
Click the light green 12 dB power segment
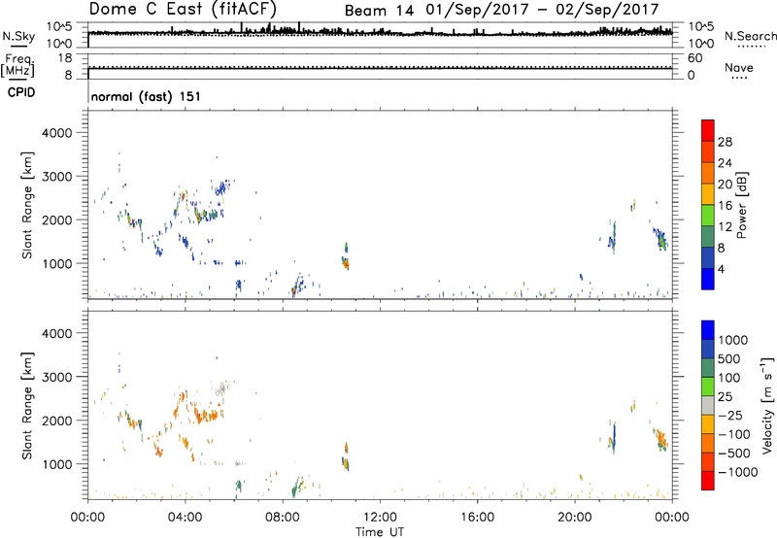[708, 216]
